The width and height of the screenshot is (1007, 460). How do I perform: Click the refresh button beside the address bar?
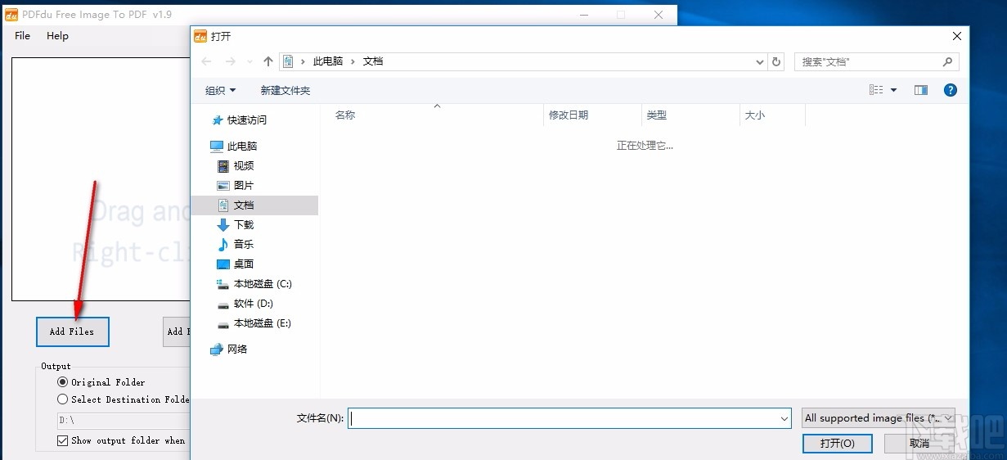pos(776,61)
